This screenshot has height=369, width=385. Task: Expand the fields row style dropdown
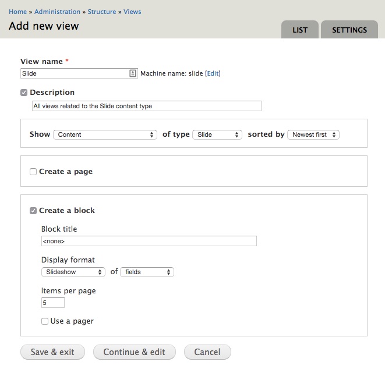[147, 272]
